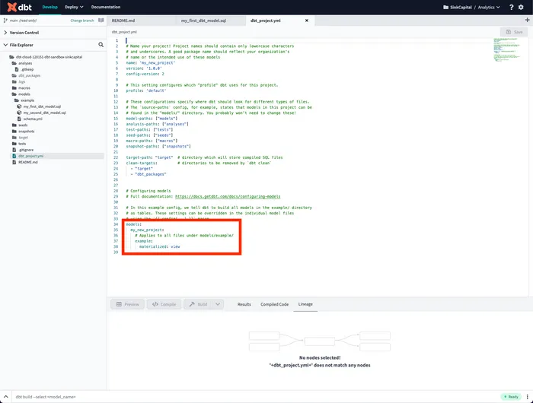Click the Ready status indicator
The image size is (533, 403).
pos(511,397)
